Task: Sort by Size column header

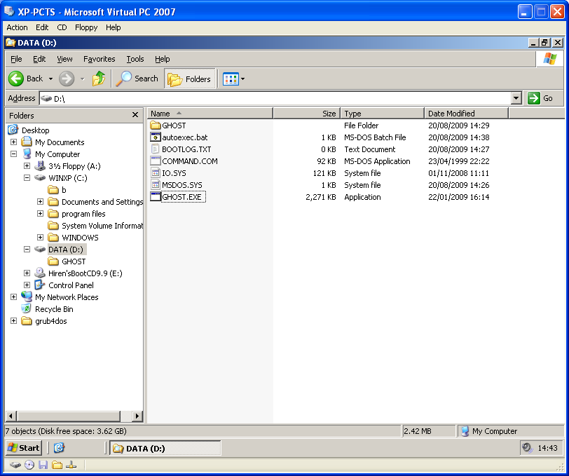Action: click(306, 114)
